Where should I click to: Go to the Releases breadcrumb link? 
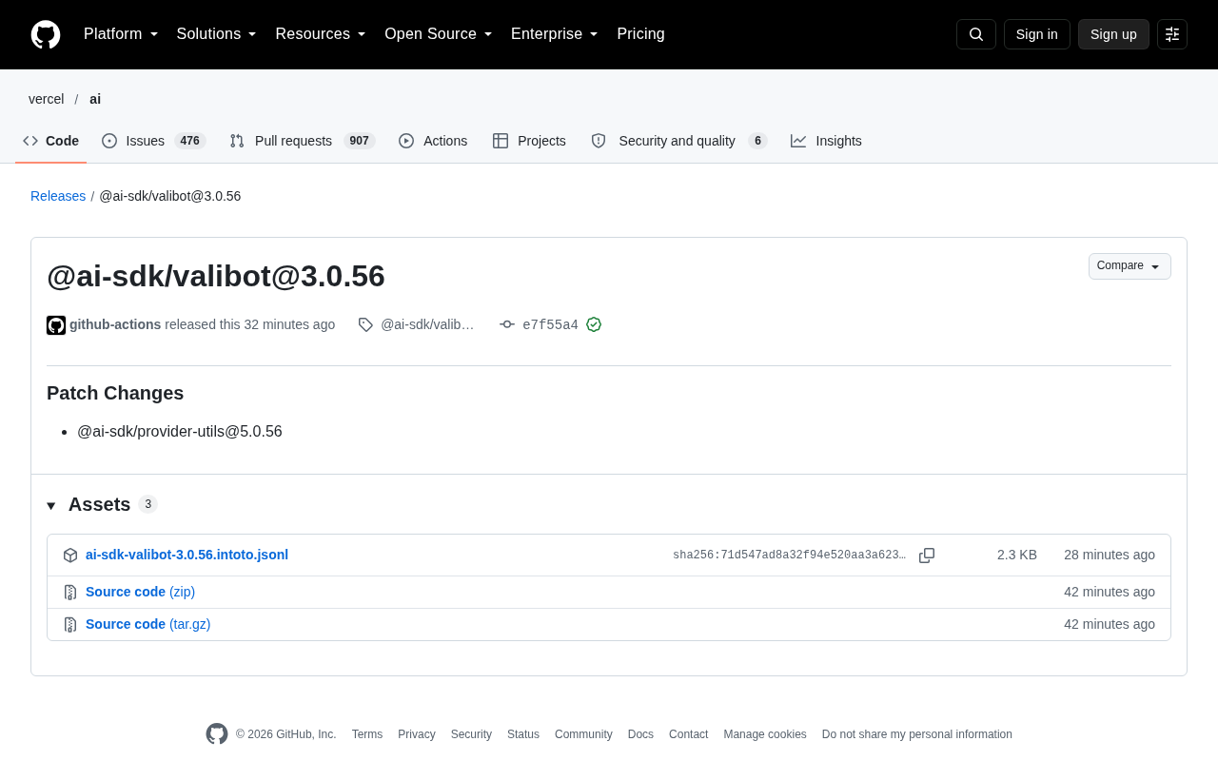(x=58, y=196)
